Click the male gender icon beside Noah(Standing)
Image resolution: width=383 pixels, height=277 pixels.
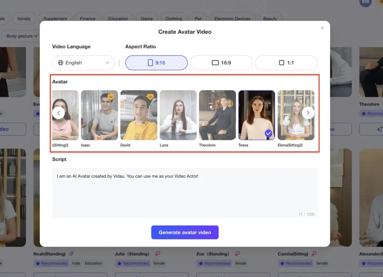(x=71, y=254)
